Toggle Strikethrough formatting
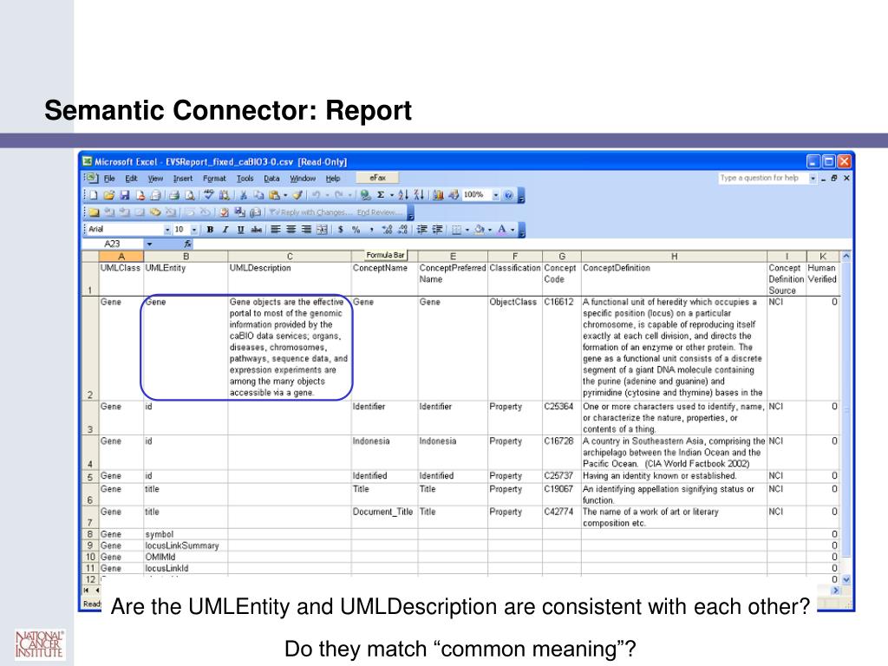 click(x=256, y=229)
